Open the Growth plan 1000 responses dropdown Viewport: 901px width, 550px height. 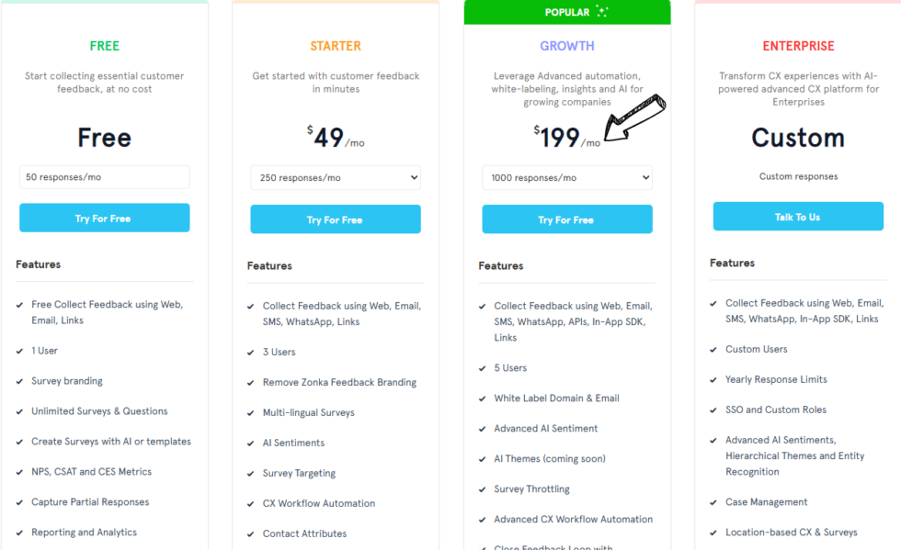click(x=566, y=177)
